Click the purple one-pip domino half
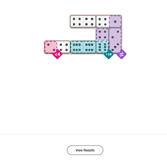This screenshot has width=167, height=167. 115,21
